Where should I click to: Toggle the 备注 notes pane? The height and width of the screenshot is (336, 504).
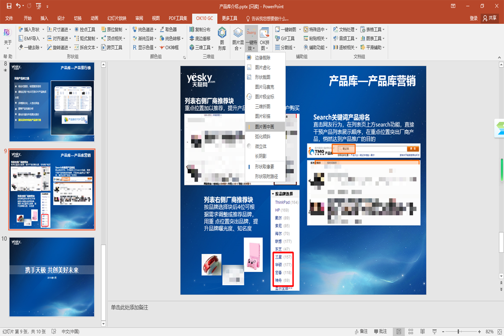[x=364, y=331]
